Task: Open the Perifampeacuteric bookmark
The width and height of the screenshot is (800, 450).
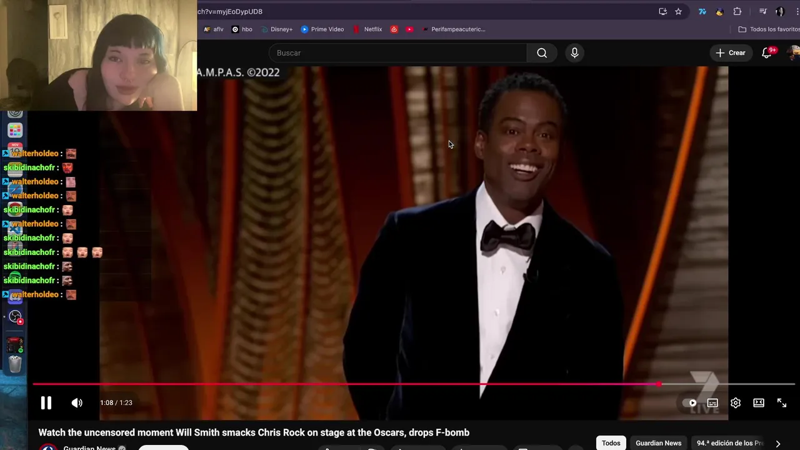Action: 453,29
